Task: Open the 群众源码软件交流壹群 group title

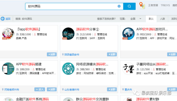Action: (92, 99)
